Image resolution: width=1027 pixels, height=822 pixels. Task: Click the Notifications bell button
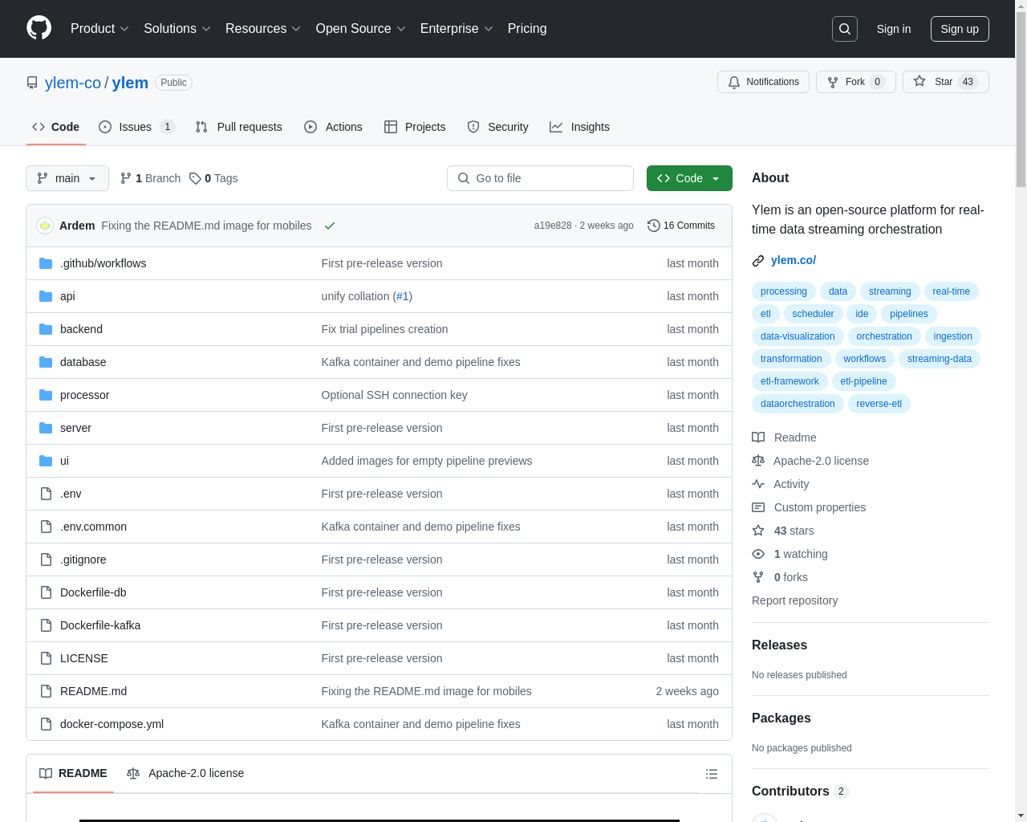(763, 82)
